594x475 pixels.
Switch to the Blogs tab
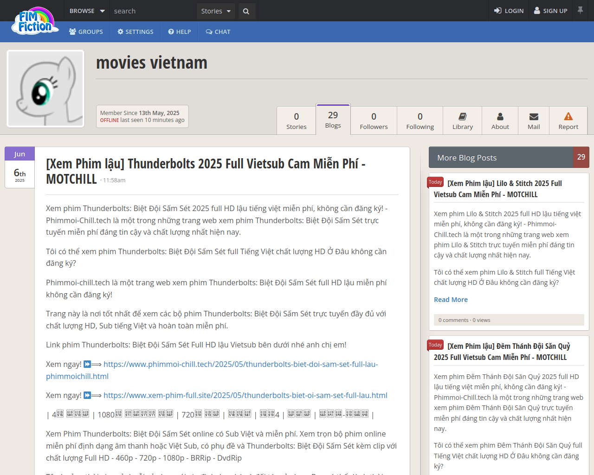tap(333, 119)
